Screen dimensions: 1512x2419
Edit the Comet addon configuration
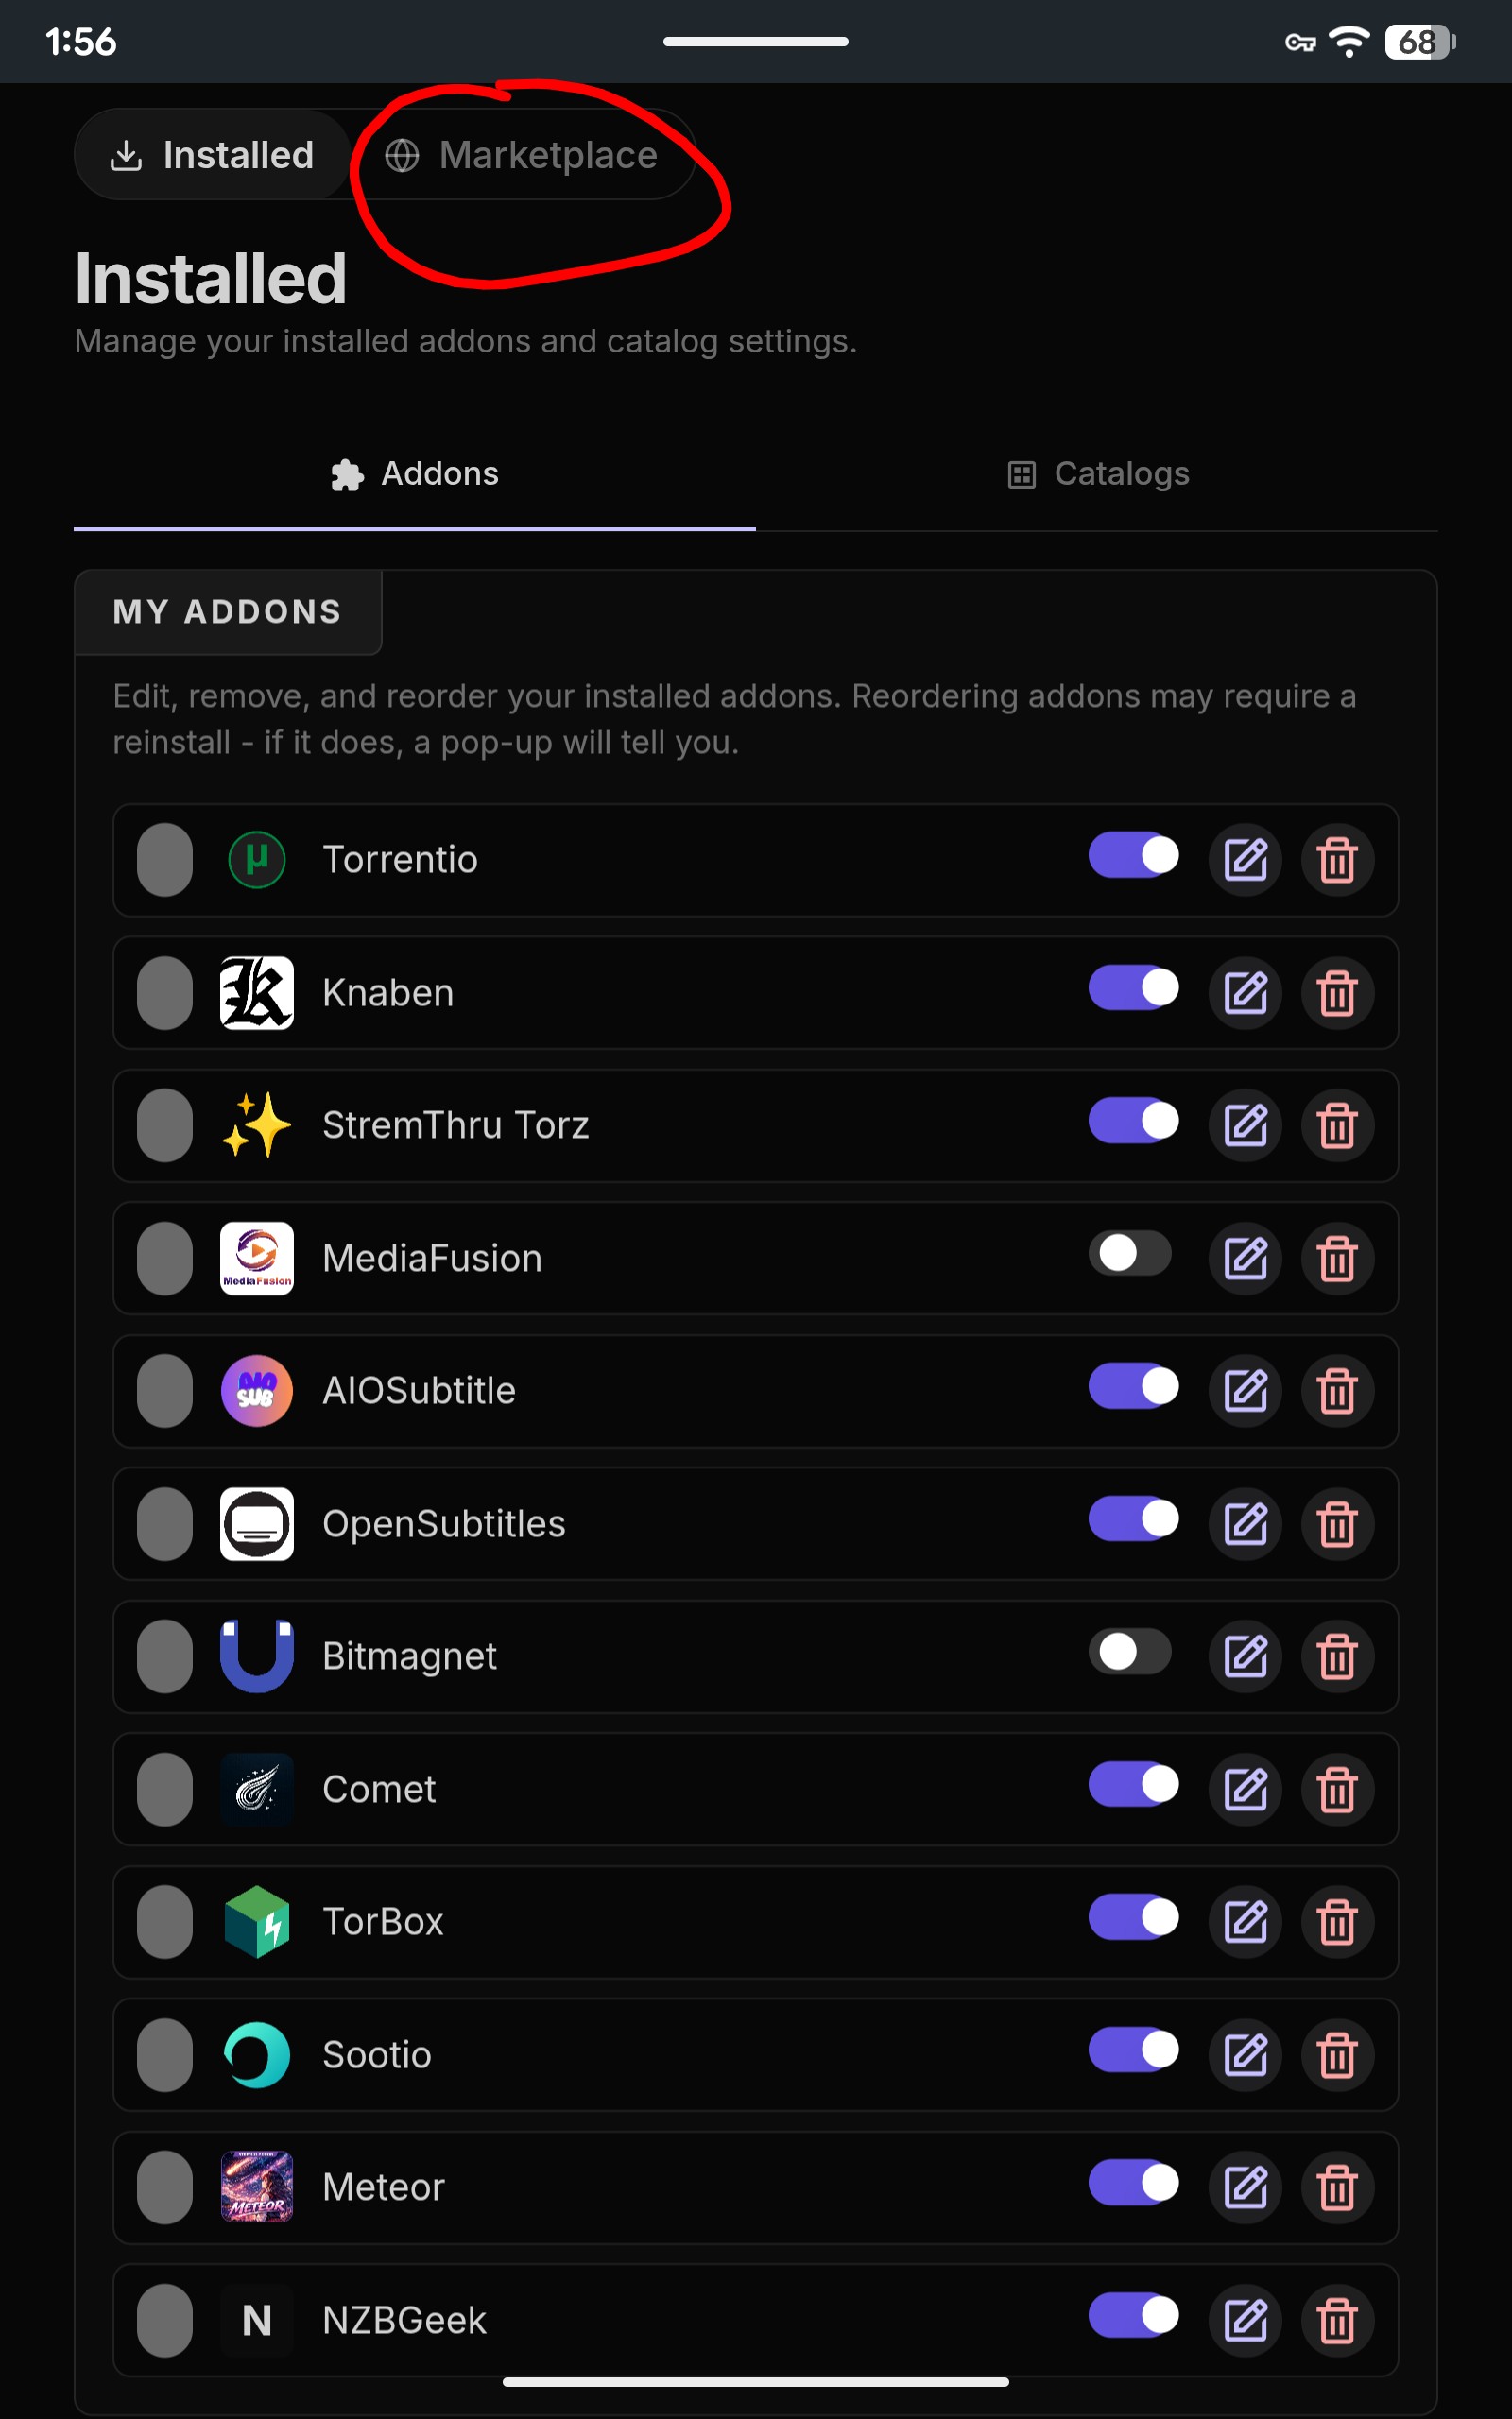pos(1245,1790)
